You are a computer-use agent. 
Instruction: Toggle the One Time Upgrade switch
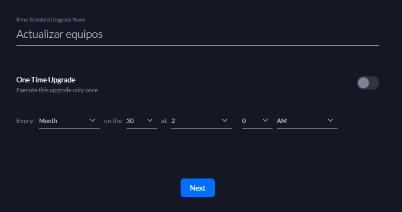tap(368, 83)
